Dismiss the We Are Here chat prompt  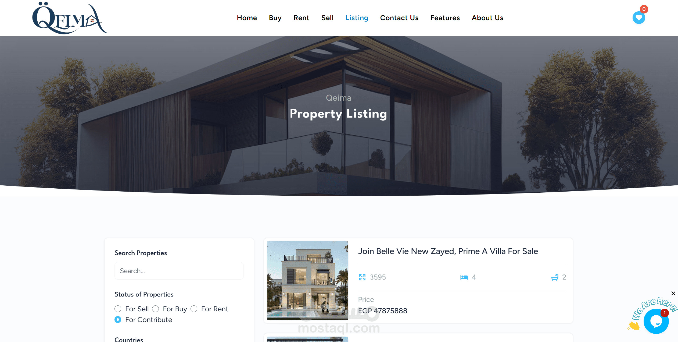click(673, 293)
